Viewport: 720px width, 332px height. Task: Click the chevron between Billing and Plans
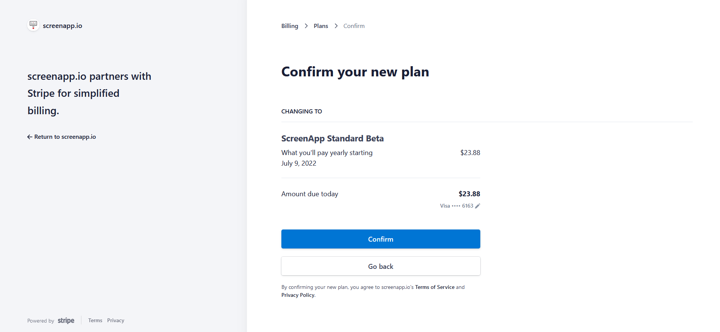[x=306, y=26]
